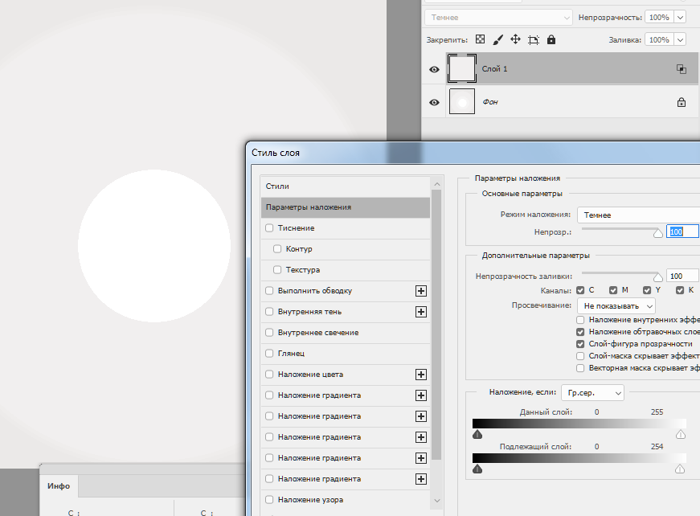
Task: Enable Наложение узора checkbox
Action: pyautogui.click(x=269, y=499)
